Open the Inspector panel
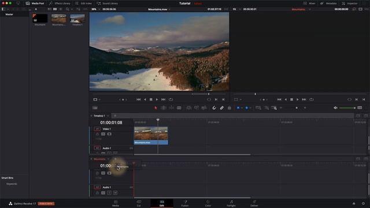 pos(349,3)
